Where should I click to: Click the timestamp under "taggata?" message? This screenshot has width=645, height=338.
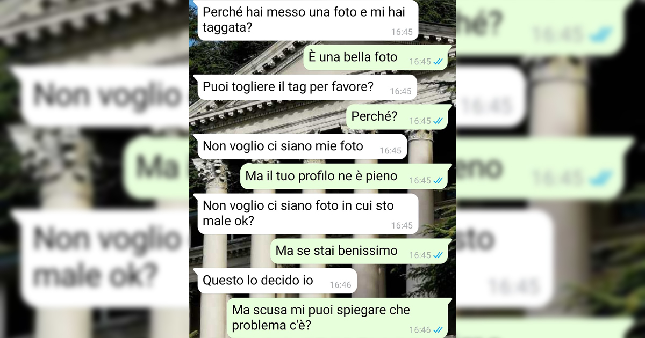coord(402,32)
